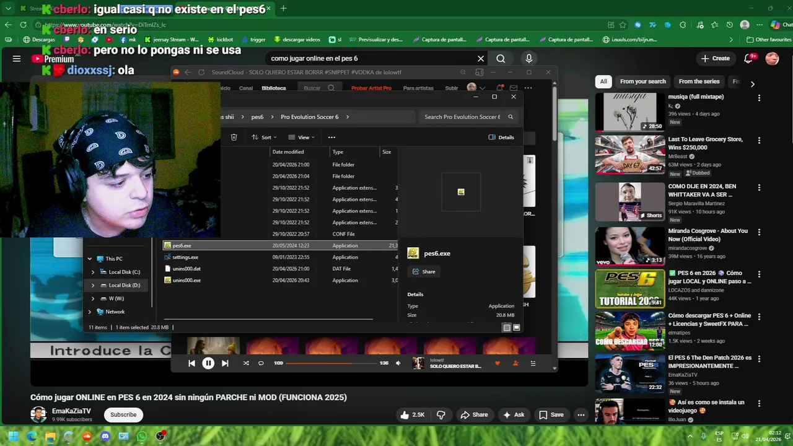Seek on the SoundCloud progress bar

point(331,364)
